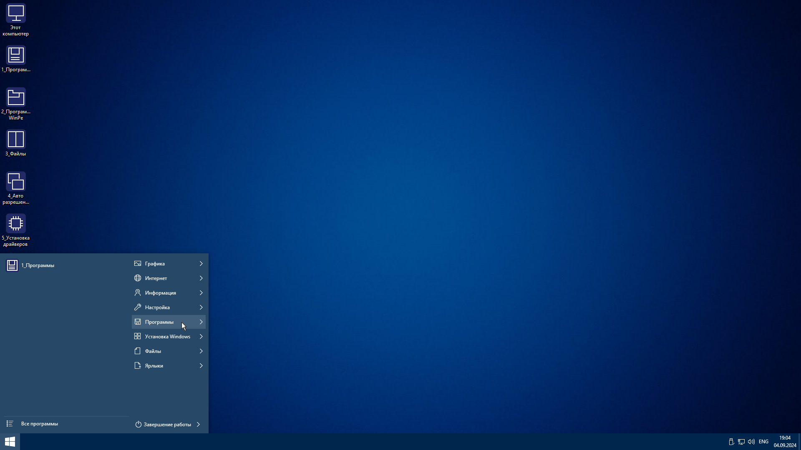Click the Графика picture icon

pyautogui.click(x=138, y=264)
